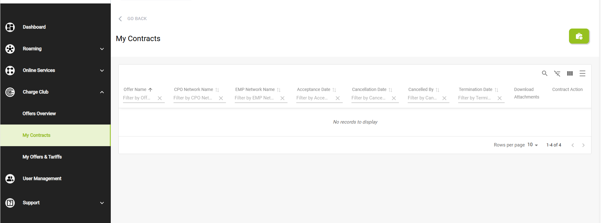The width and height of the screenshot is (601, 223).
Task: Click the CPO Network Name column header
Action: [194, 89]
